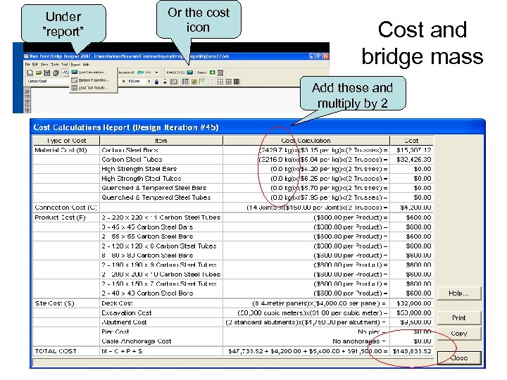
Task: Choose Cost Calculations from Report menu
Action: point(92,72)
